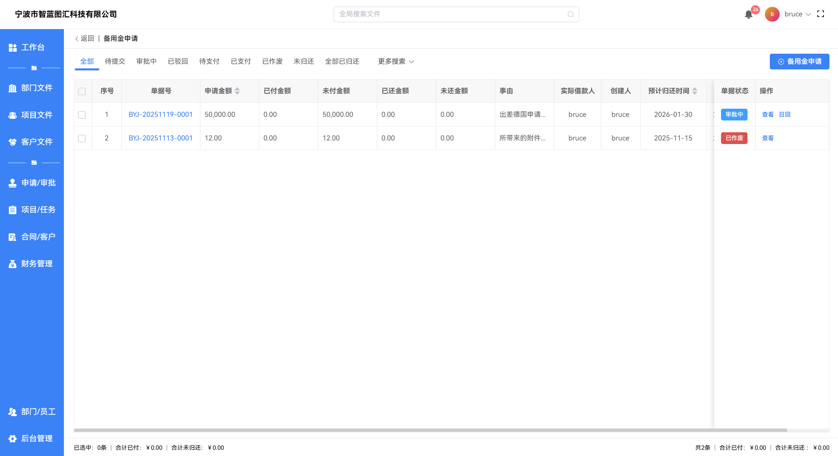Click bruce user avatar

tap(772, 14)
